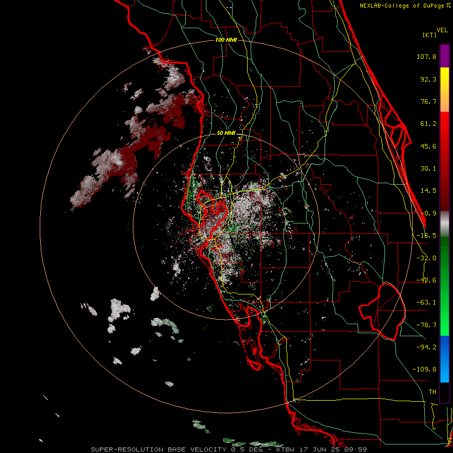This screenshot has height=453, width=453.
Task: Select the 45.6 scale value
Action: coord(428,146)
